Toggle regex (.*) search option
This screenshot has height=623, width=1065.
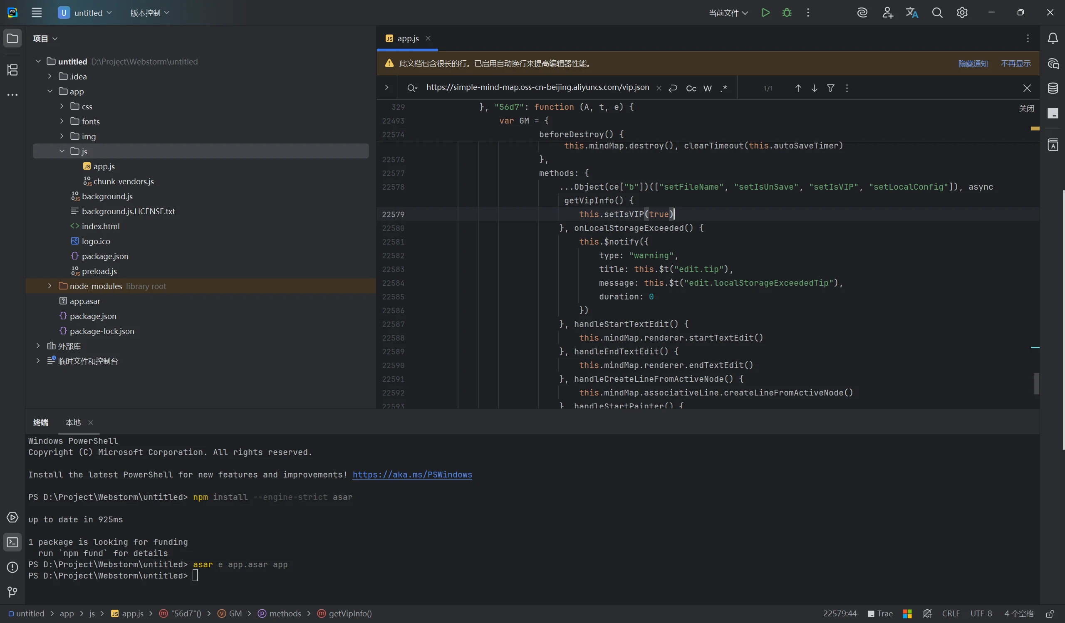click(x=724, y=88)
